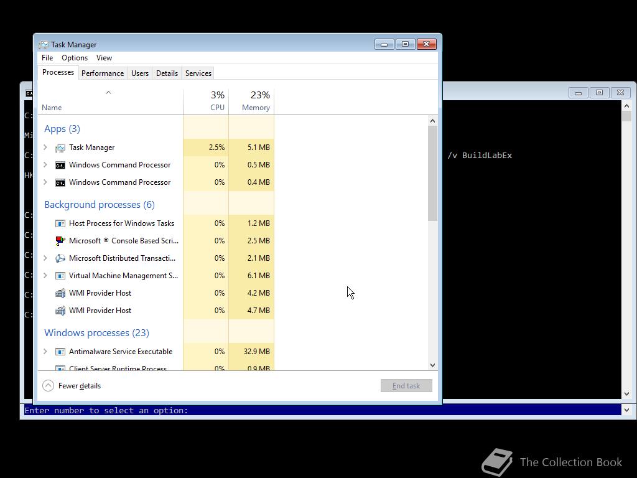This screenshot has height=478, width=637.
Task: Click the Task Manager title bar icon
Action: point(43,45)
